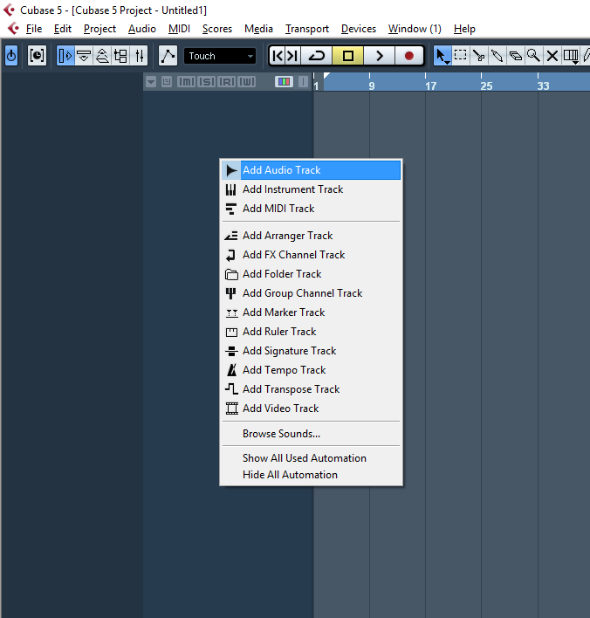Open the Window (1) menu
The width and height of the screenshot is (590, 618).
[415, 29]
